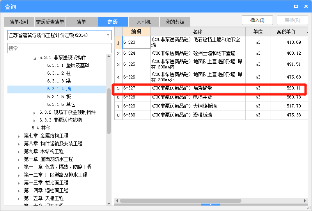This screenshot has width=312, height=211.
Task: Expand 第八章 构件运输及安装工程 chapter
Action: 19,145
